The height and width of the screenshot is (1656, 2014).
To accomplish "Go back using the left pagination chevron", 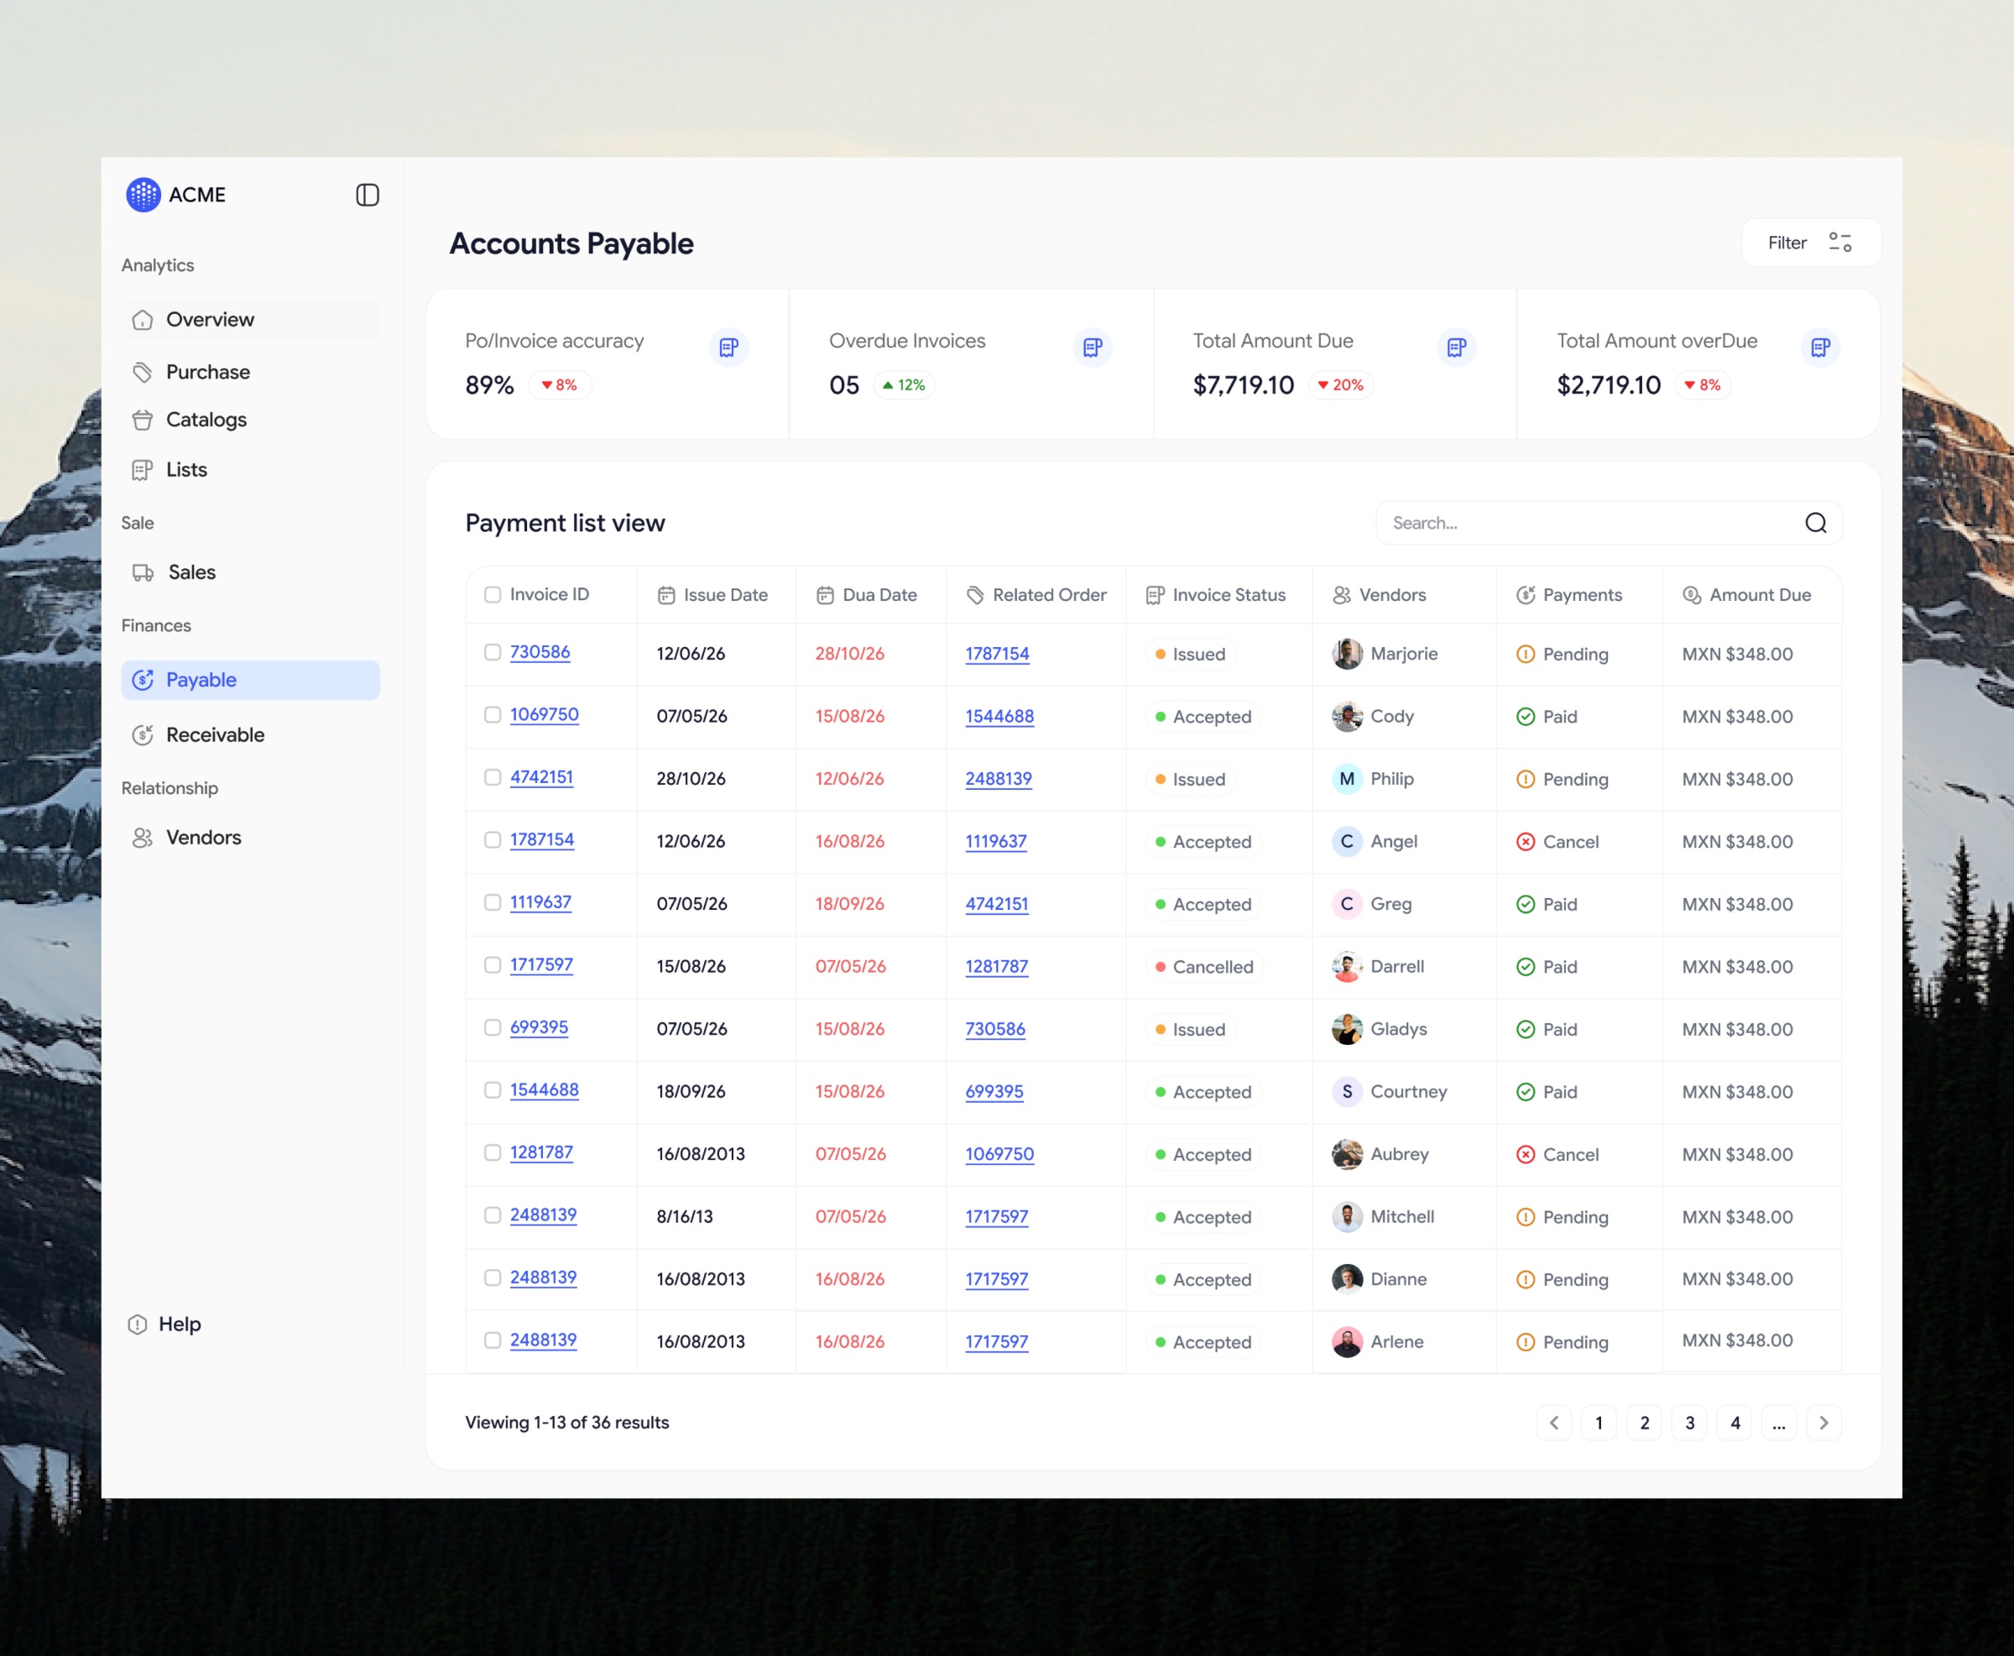I will click(1553, 1423).
